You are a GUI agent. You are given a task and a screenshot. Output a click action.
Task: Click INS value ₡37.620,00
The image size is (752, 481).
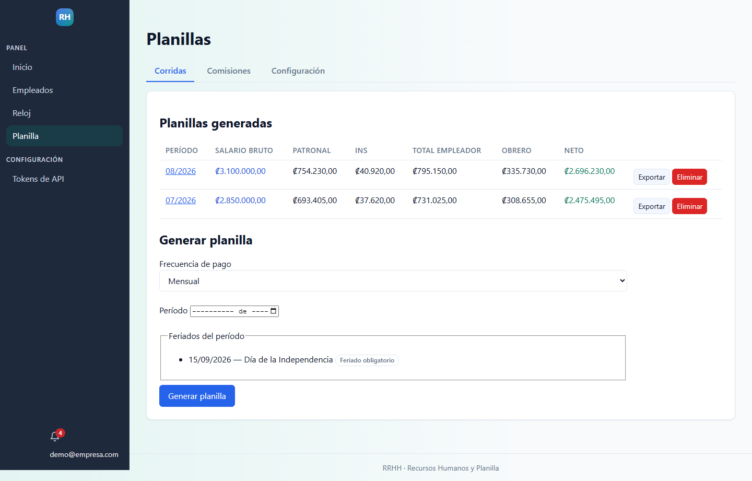375,201
